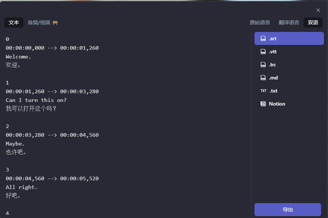Click the .srt file format icon
The image size is (328, 218).
(263, 38)
